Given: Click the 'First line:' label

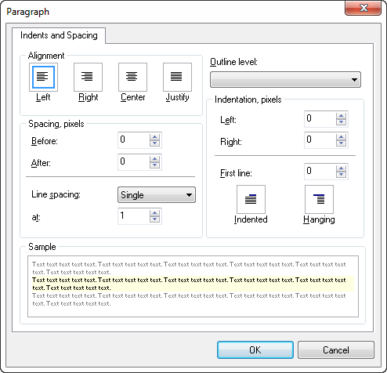Looking at the screenshot, I should click(236, 173).
